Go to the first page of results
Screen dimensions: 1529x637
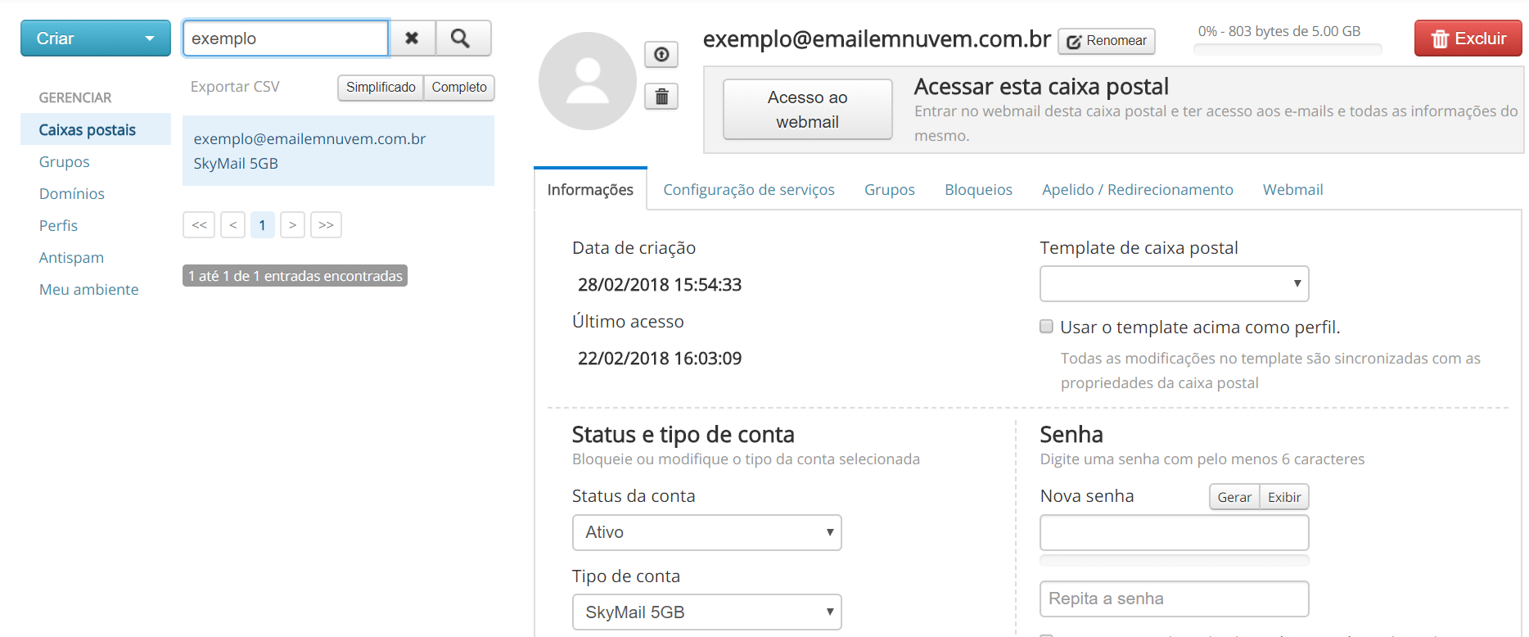[x=199, y=225]
